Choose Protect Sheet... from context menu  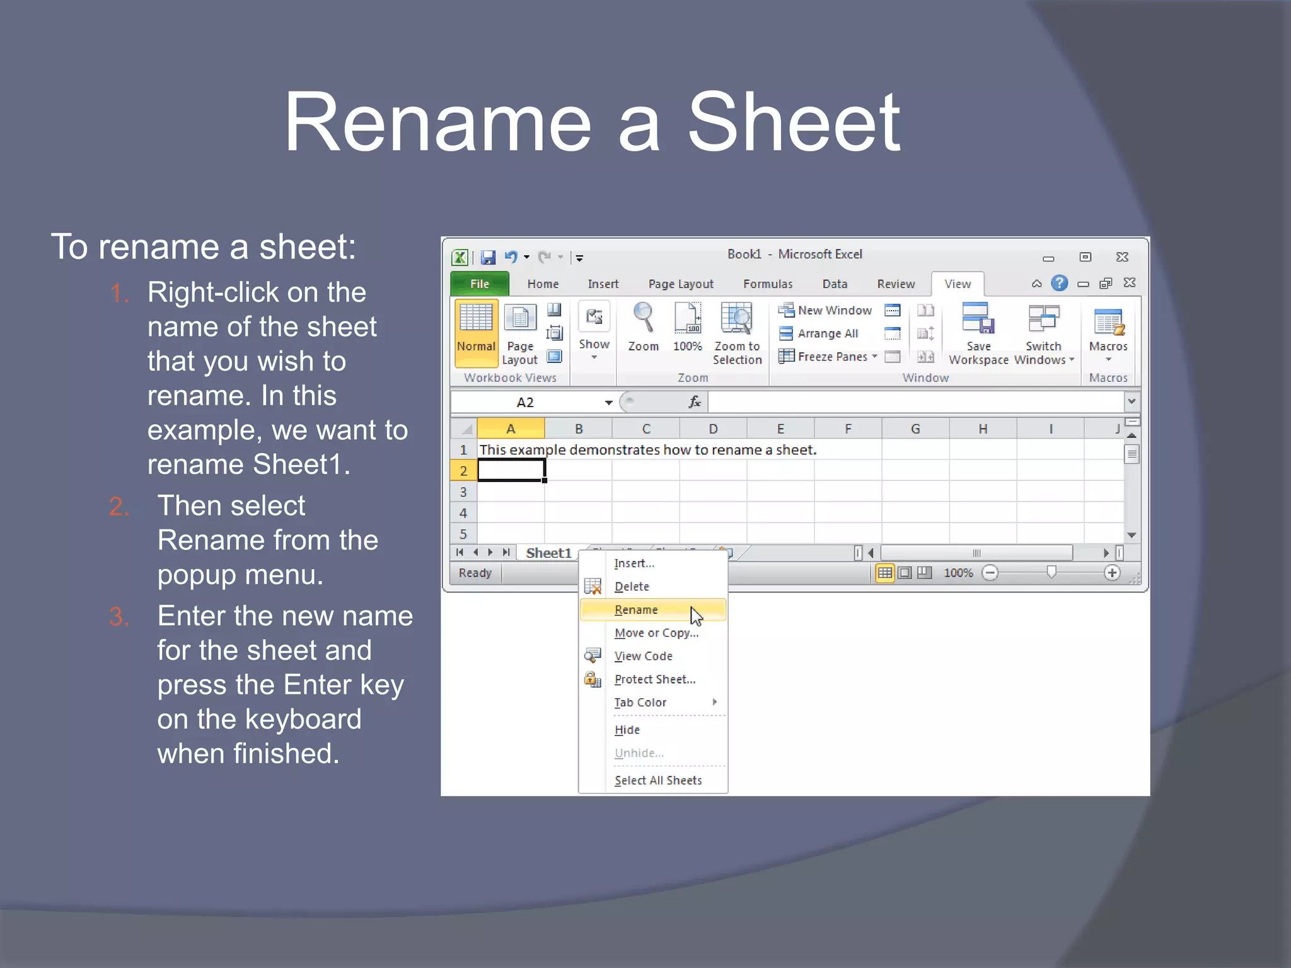(x=653, y=679)
